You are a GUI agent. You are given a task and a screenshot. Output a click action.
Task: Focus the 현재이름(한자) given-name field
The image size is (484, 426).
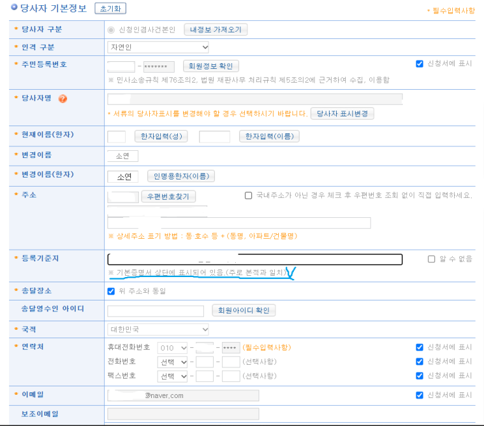tap(214, 137)
